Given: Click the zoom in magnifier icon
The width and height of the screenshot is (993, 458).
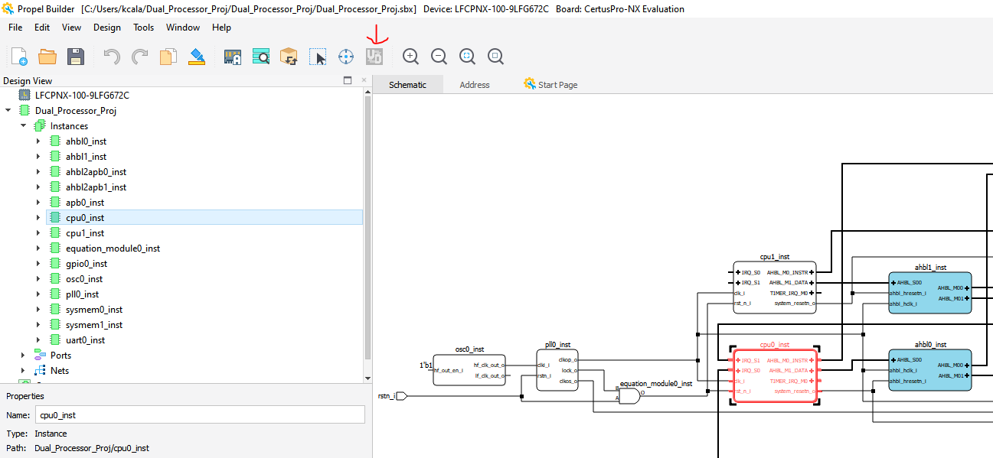Looking at the screenshot, I should tap(411, 56).
